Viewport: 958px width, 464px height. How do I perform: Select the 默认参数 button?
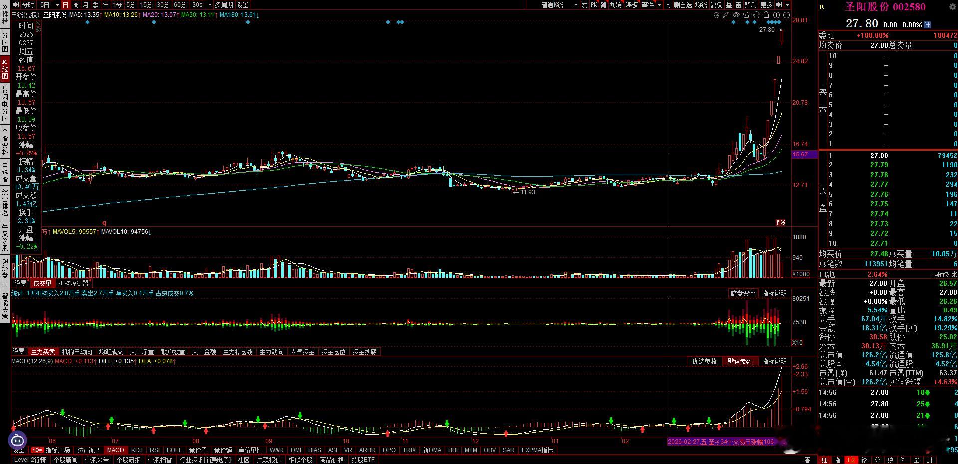[740, 361]
